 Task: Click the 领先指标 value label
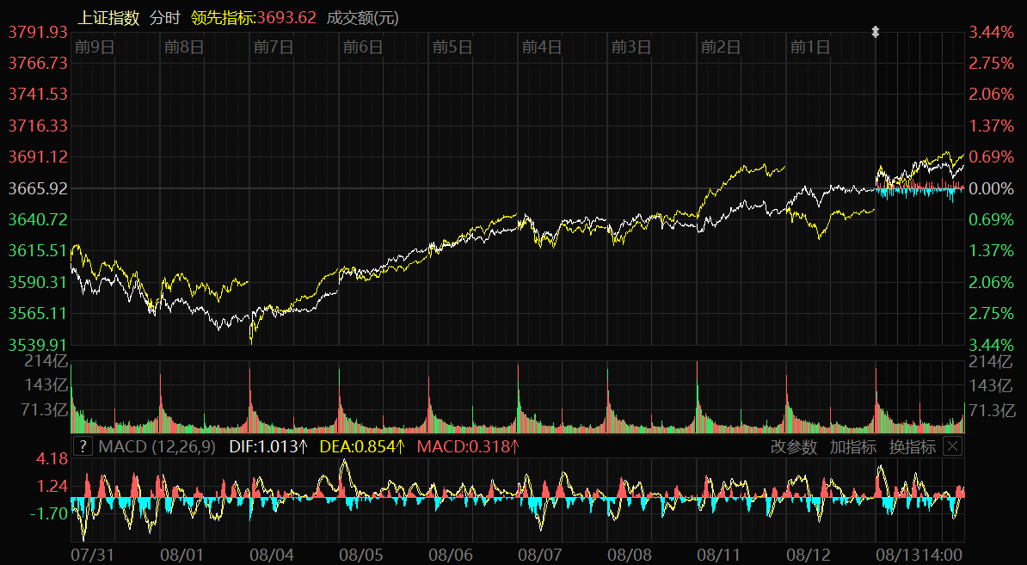(x=254, y=17)
